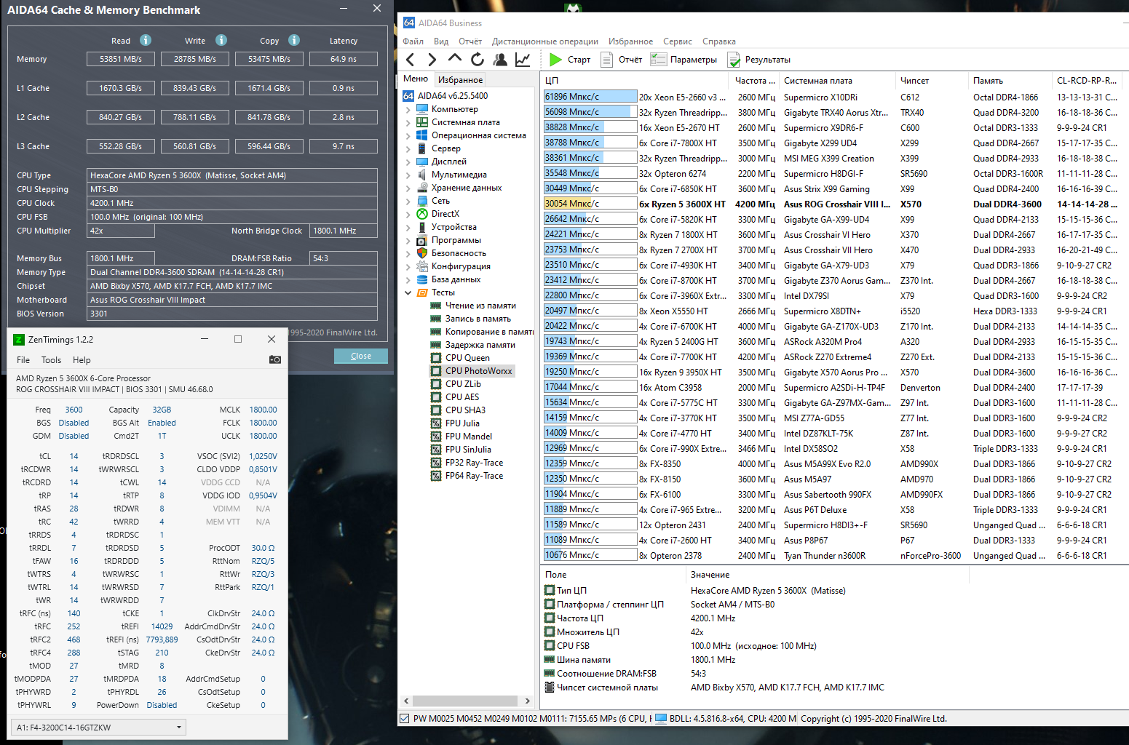The width and height of the screenshot is (1129, 745).
Task: Click the Результаты toolbar button
Action: coord(758,60)
